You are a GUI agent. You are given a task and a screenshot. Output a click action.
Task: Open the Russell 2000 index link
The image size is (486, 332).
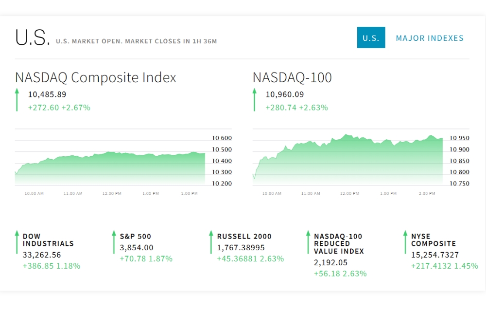pyautogui.click(x=244, y=237)
